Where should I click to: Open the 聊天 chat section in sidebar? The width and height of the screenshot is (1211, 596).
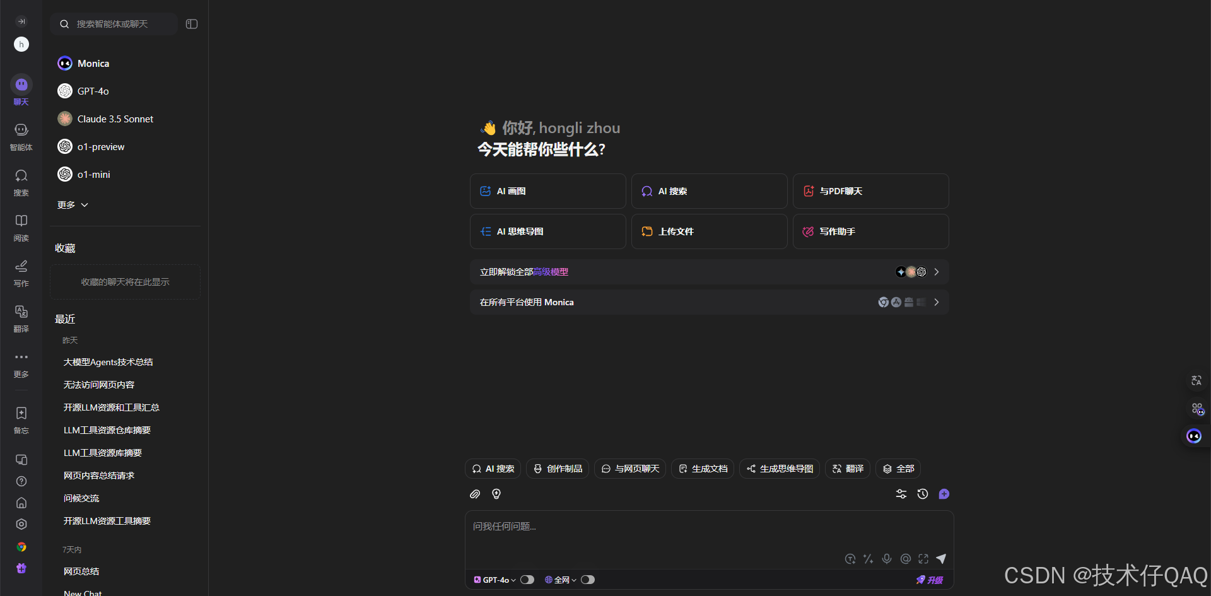tap(21, 91)
